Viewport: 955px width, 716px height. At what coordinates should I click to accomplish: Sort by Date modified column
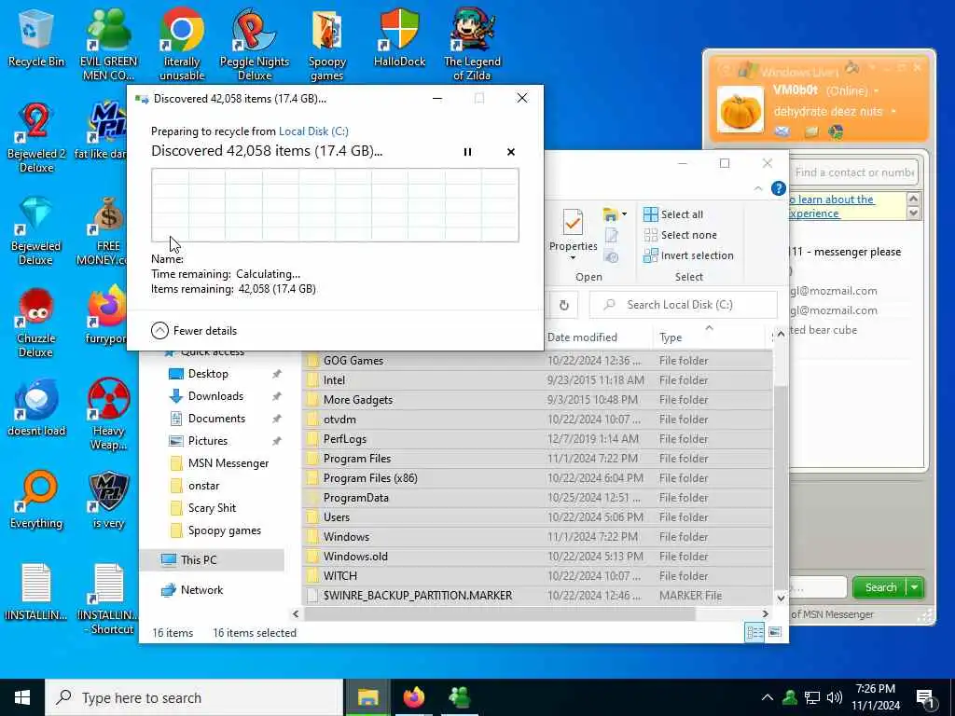click(582, 337)
